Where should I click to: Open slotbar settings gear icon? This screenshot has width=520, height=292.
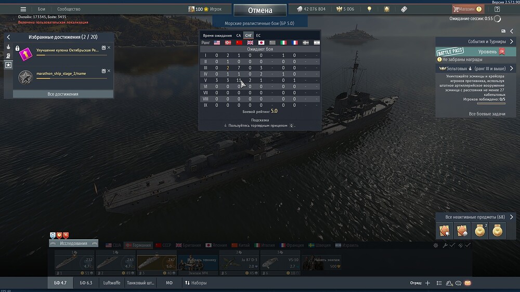pyautogui.click(x=436, y=245)
